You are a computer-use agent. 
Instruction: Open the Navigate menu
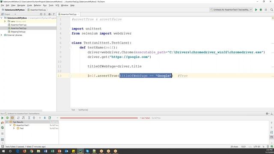click(x=21, y=6)
